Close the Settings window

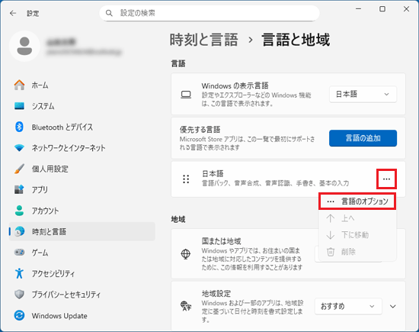406,9
